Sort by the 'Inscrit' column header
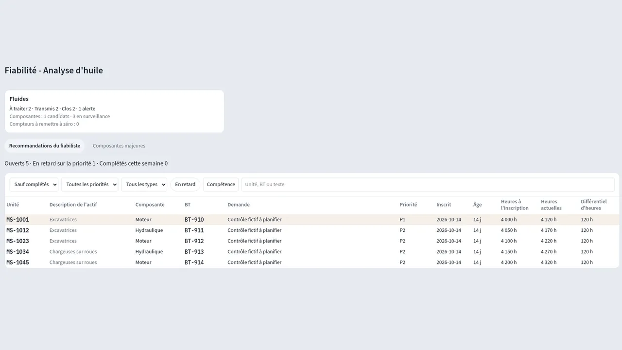Image resolution: width=622 pixels, height=350 pixels. pos(444,205)
